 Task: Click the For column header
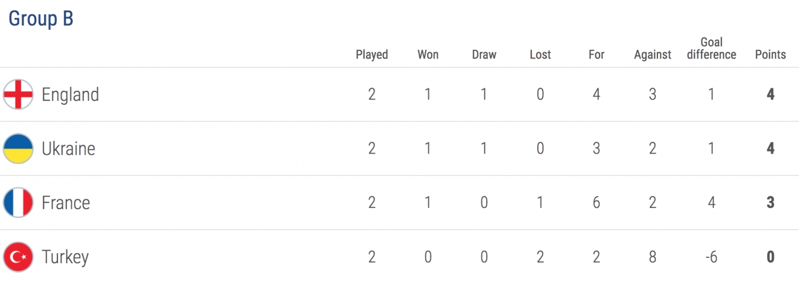pyautogui.click(x=596, y=54)
